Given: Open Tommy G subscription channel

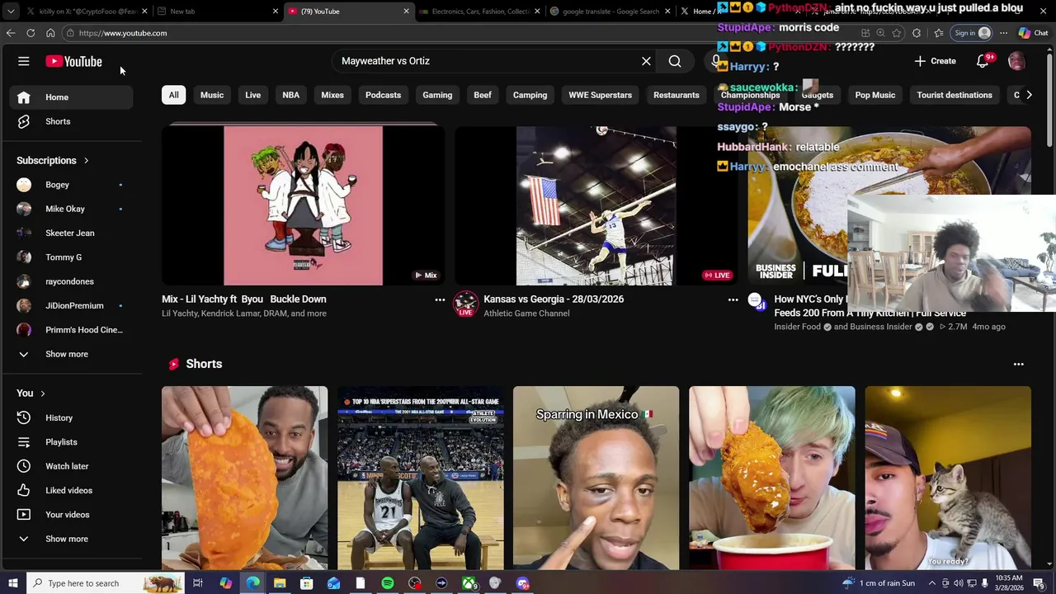Looking at the screenshot, I should 72,257.
